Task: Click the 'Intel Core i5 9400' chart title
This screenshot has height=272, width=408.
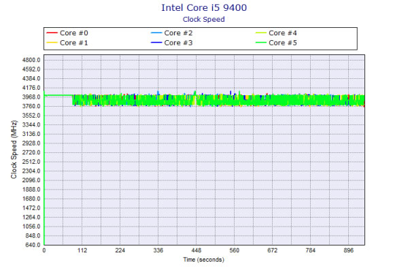Action: [204, 7]
